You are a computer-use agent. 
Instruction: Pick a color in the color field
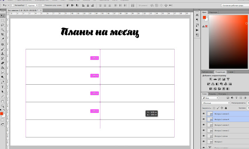tap(228, 42)
